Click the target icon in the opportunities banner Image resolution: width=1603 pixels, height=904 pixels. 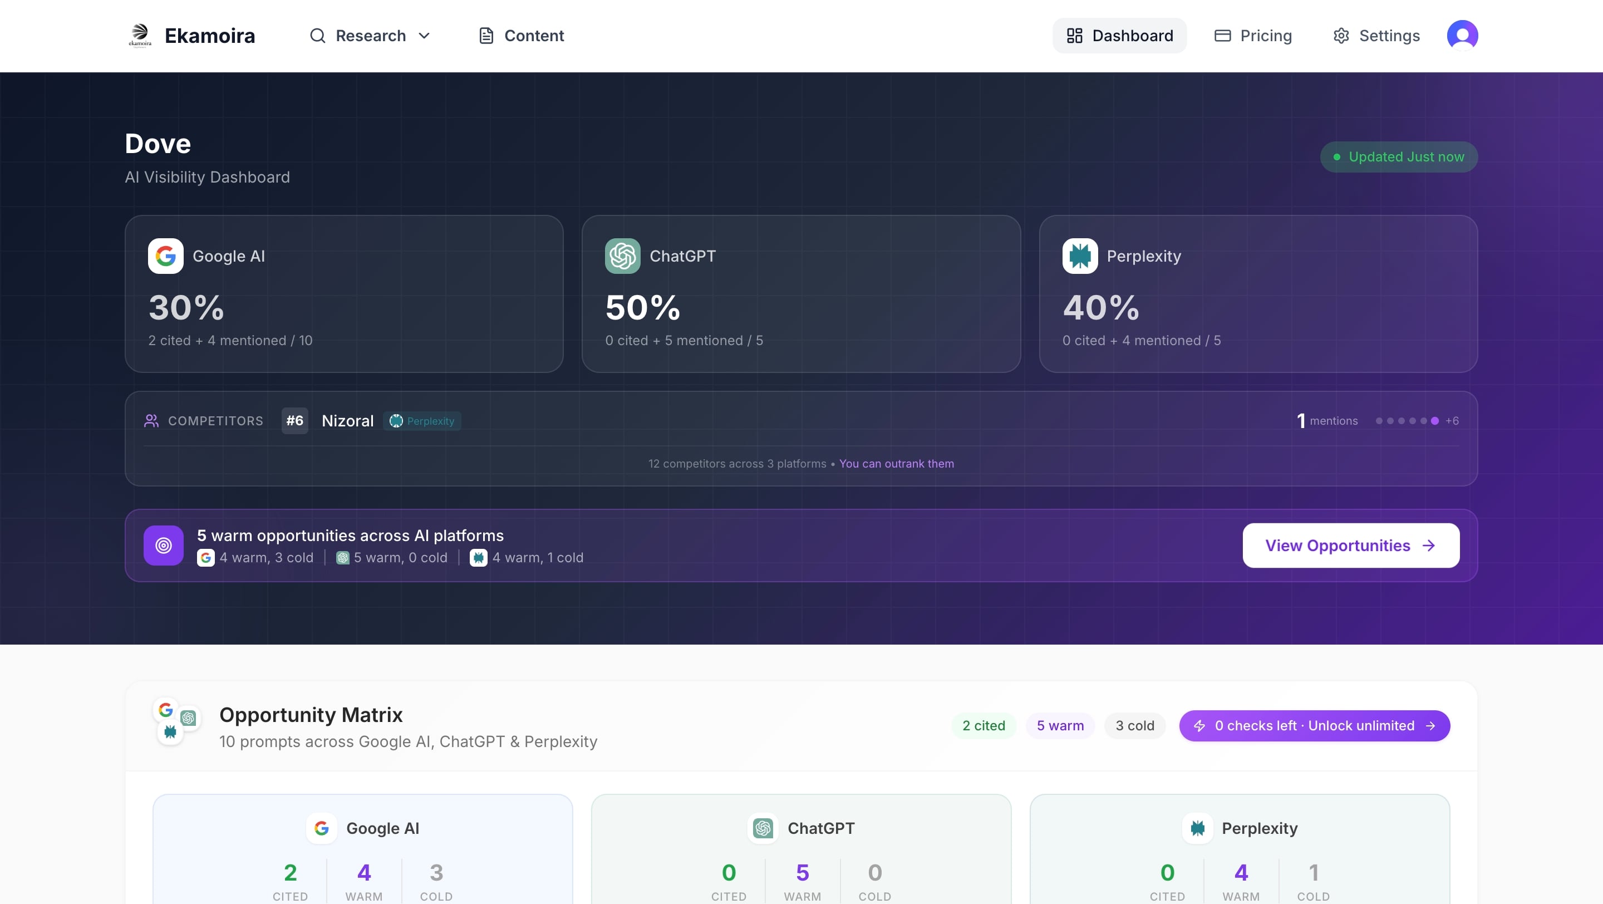click(163, 545)
